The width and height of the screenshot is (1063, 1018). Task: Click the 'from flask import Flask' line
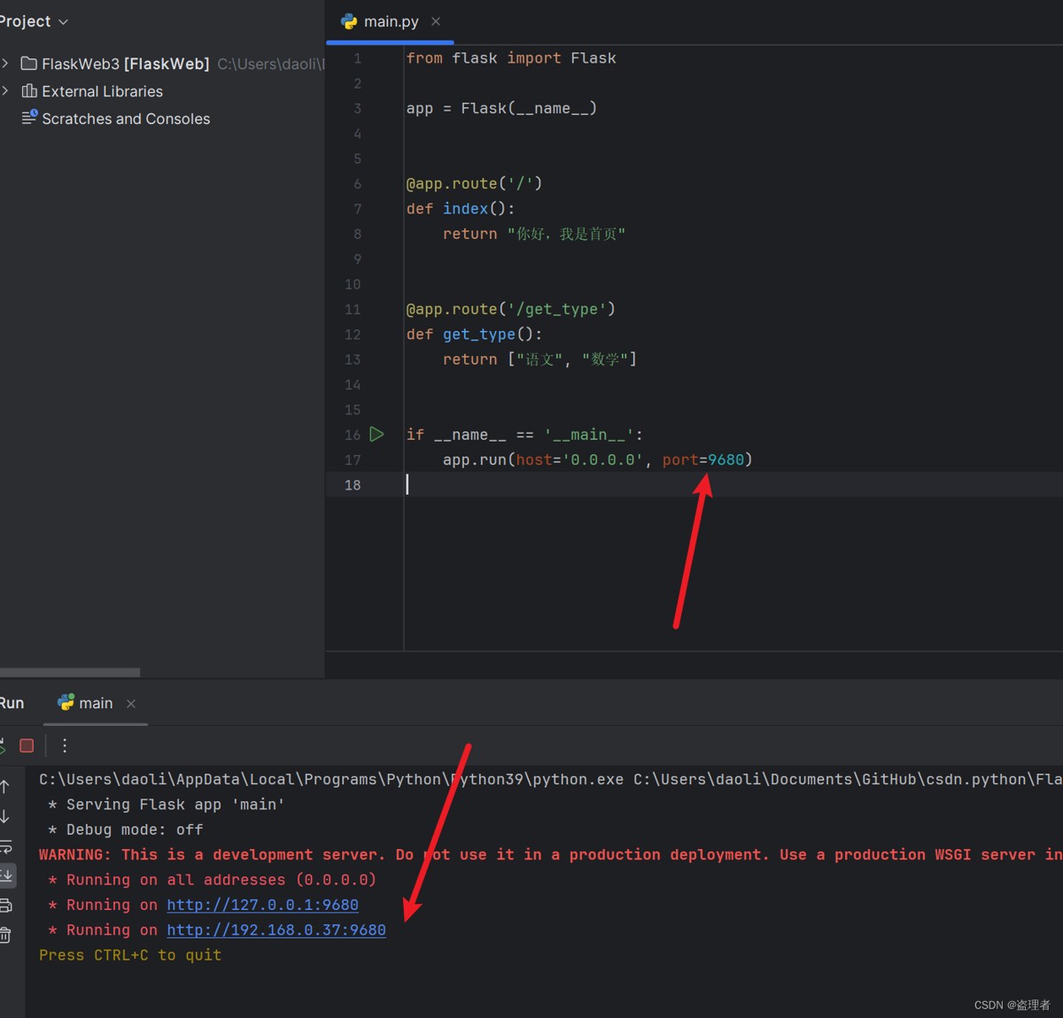click(511, 58)
